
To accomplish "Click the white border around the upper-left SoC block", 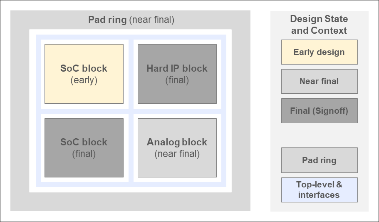I will (x=84, y=42).
